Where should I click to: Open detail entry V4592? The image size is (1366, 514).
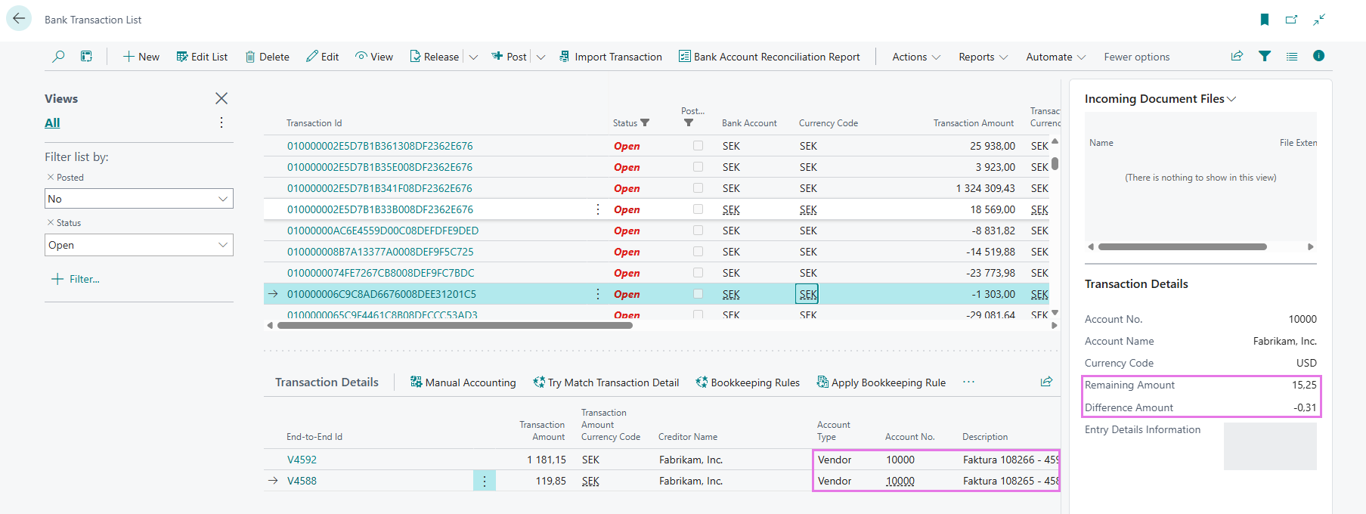click(x=302, y=460)
